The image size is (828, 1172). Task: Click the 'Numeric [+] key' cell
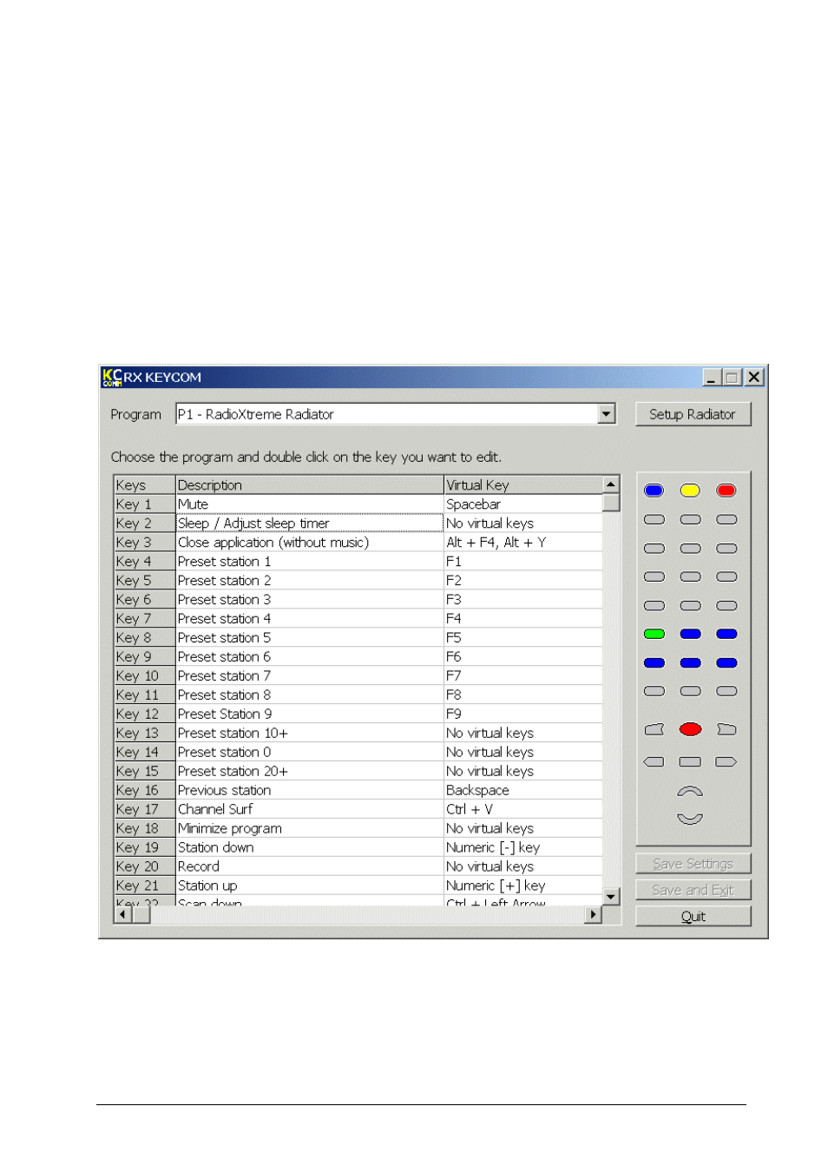[x=523, y=886]
